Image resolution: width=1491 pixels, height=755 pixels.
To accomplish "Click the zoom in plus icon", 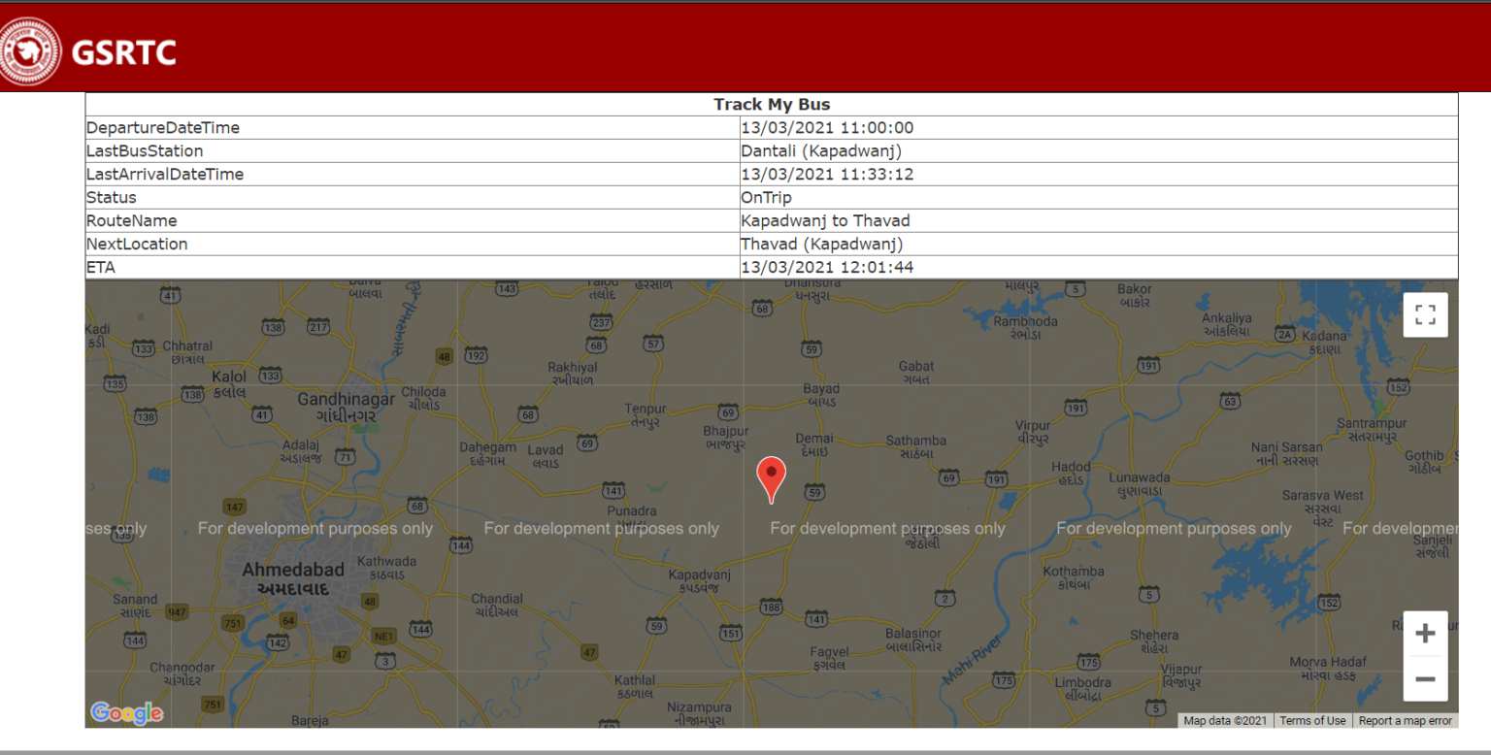I will coord(1425,632).
